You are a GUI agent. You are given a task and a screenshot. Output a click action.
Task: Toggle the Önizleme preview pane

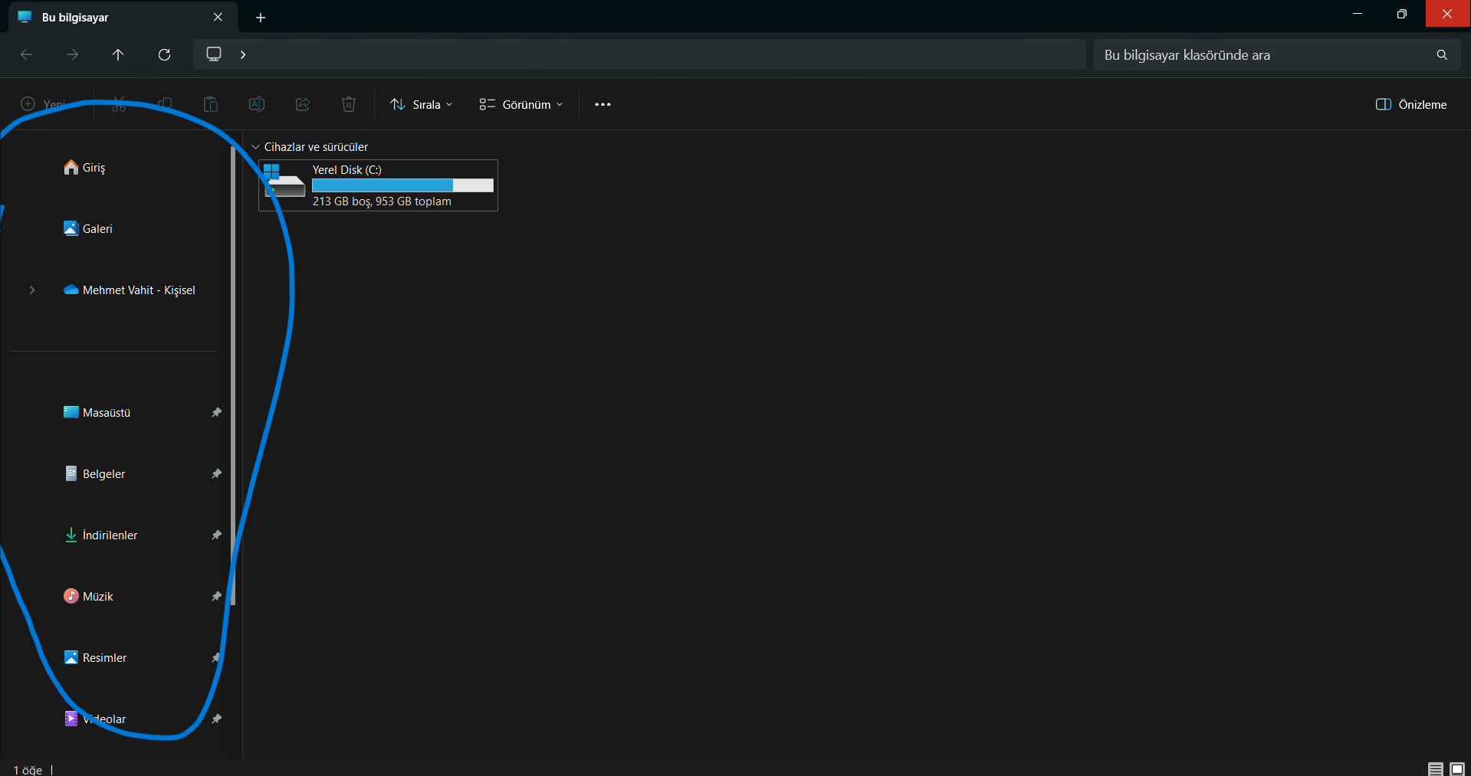coord(1411,104)
